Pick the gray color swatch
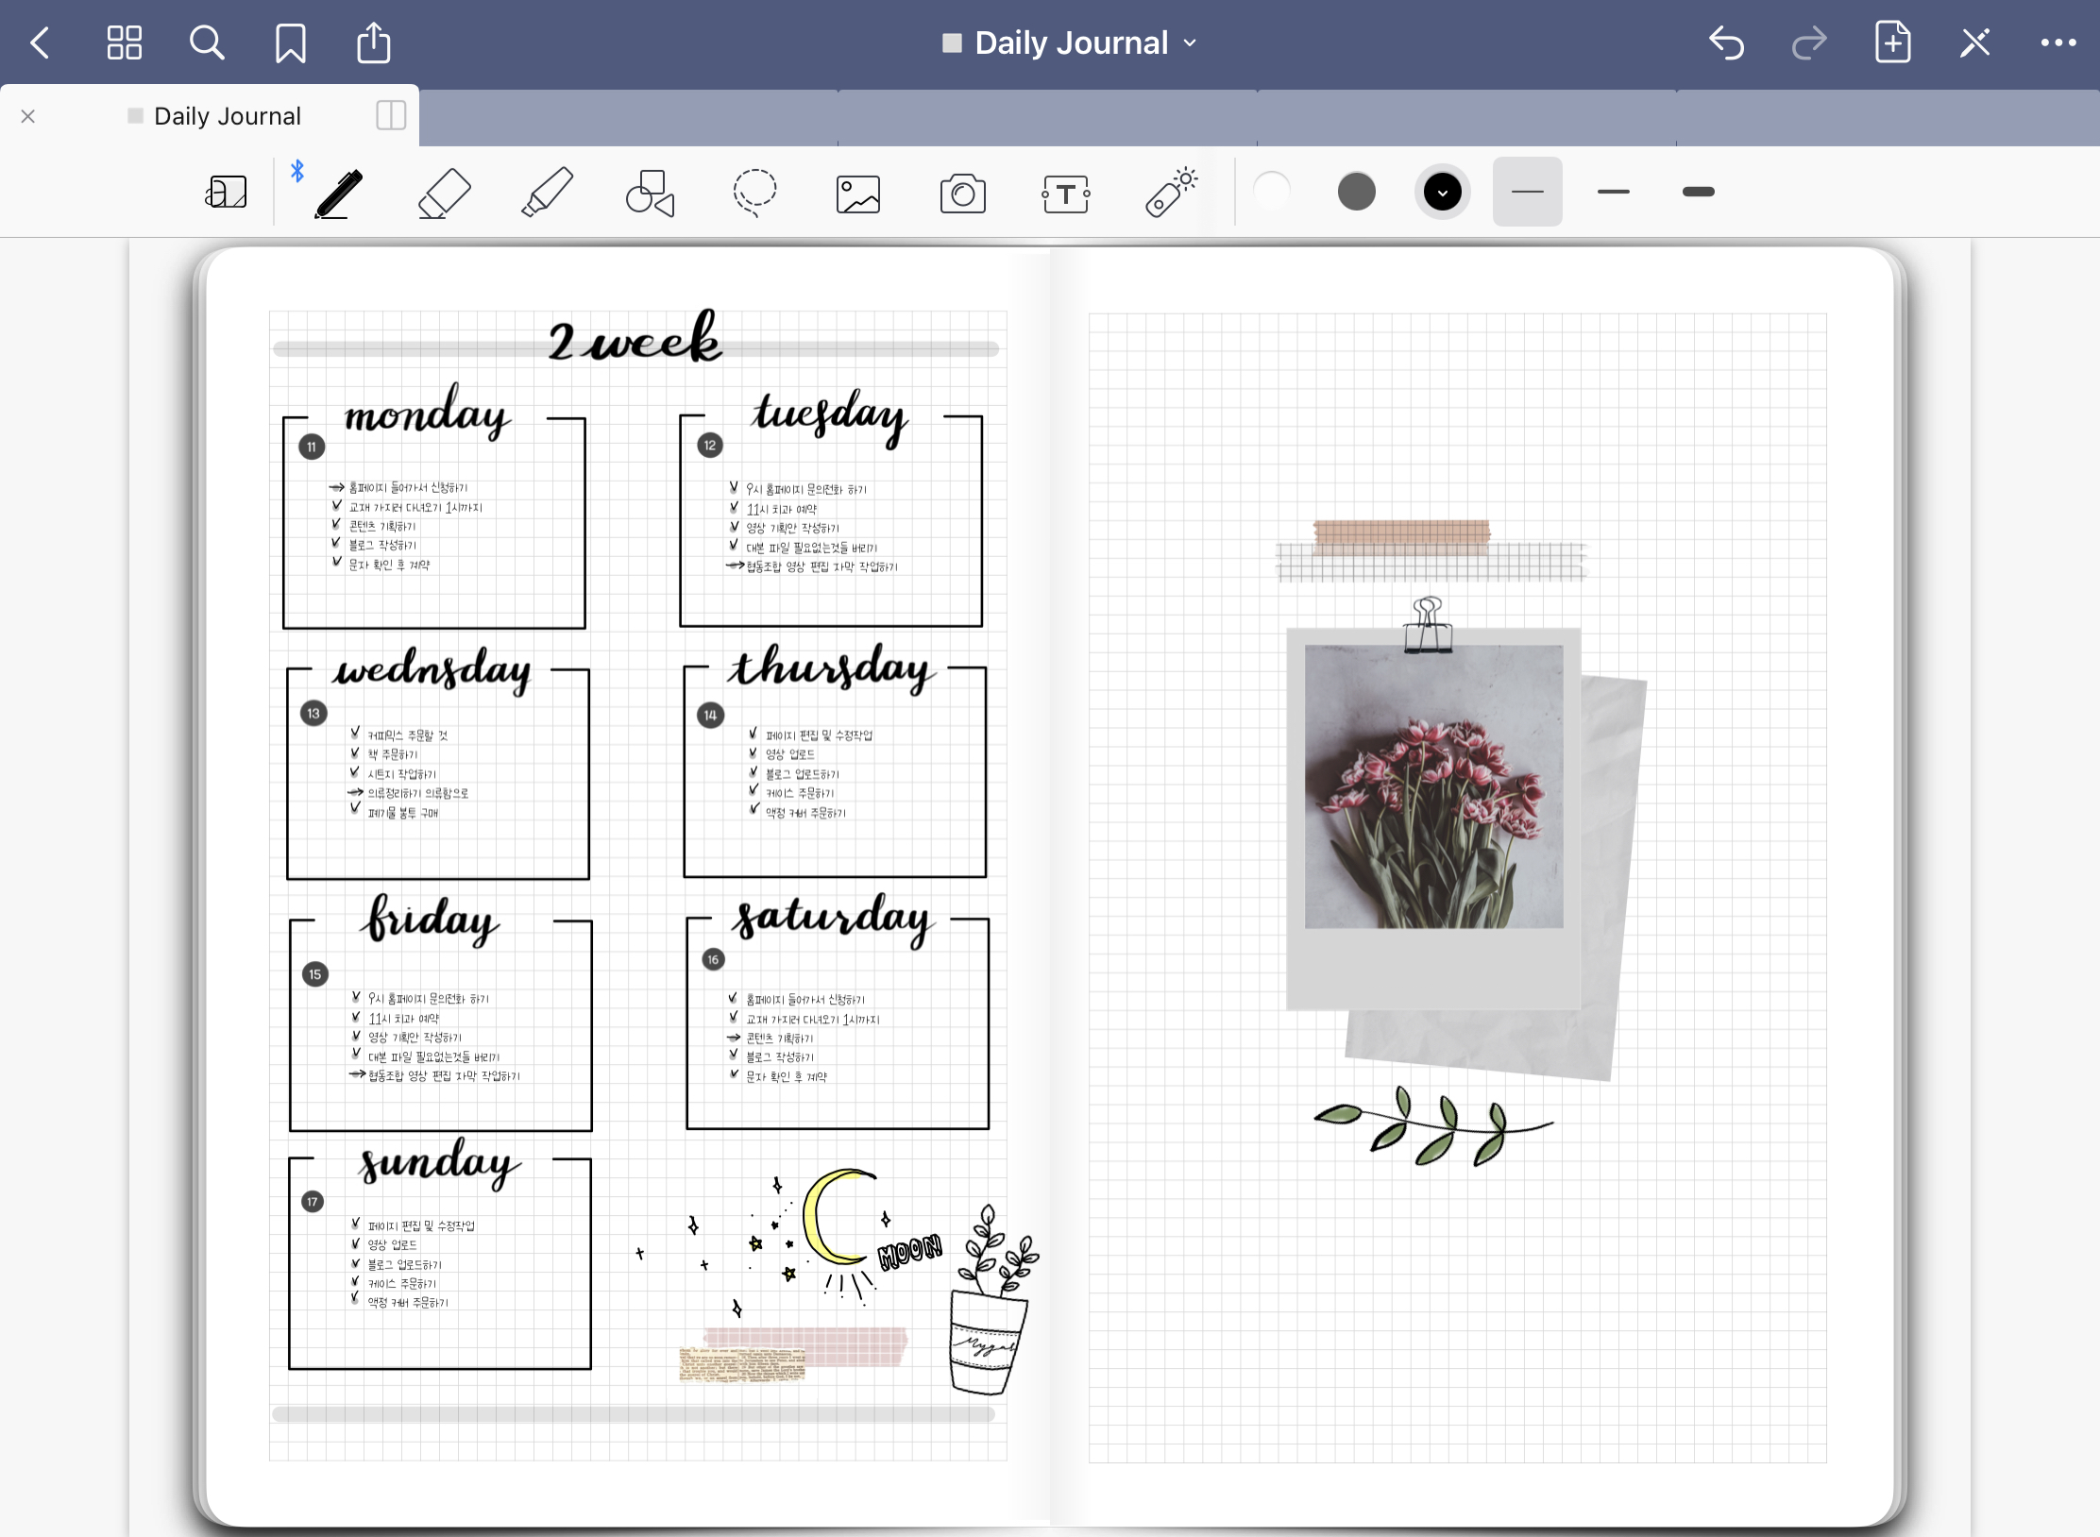This screenshot has height=1537, width=2100. (1356, 192)
